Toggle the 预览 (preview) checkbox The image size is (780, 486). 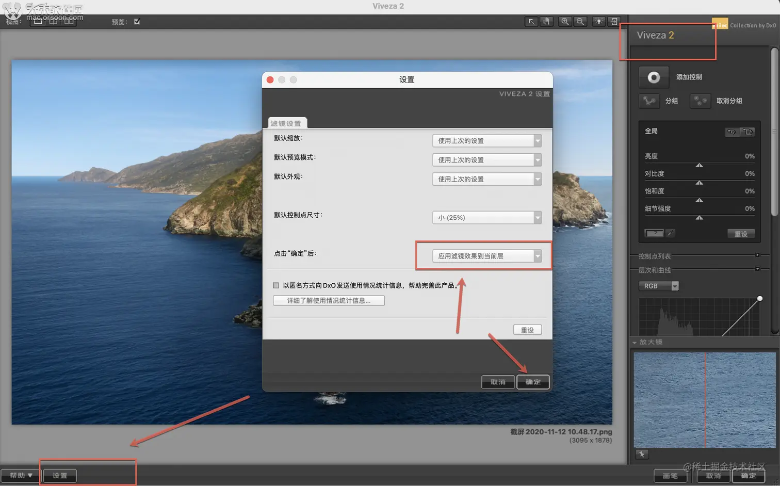click(137, 22)
